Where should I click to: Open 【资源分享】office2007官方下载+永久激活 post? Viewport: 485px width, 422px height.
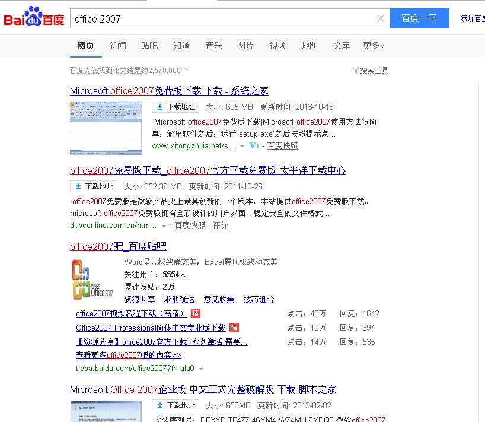point(161,342)
